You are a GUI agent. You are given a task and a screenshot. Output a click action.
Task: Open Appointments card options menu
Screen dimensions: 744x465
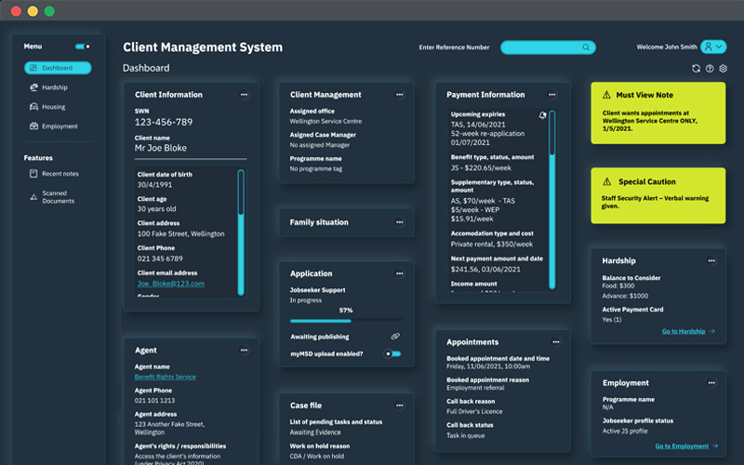555,342
